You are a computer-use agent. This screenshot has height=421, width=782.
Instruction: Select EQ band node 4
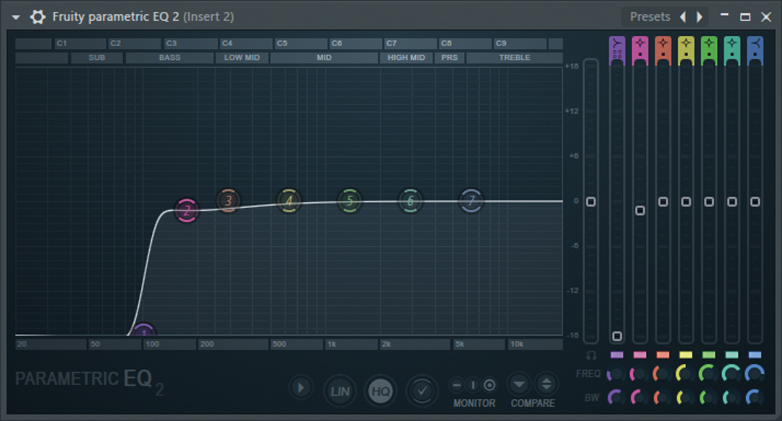coord(289,200)
